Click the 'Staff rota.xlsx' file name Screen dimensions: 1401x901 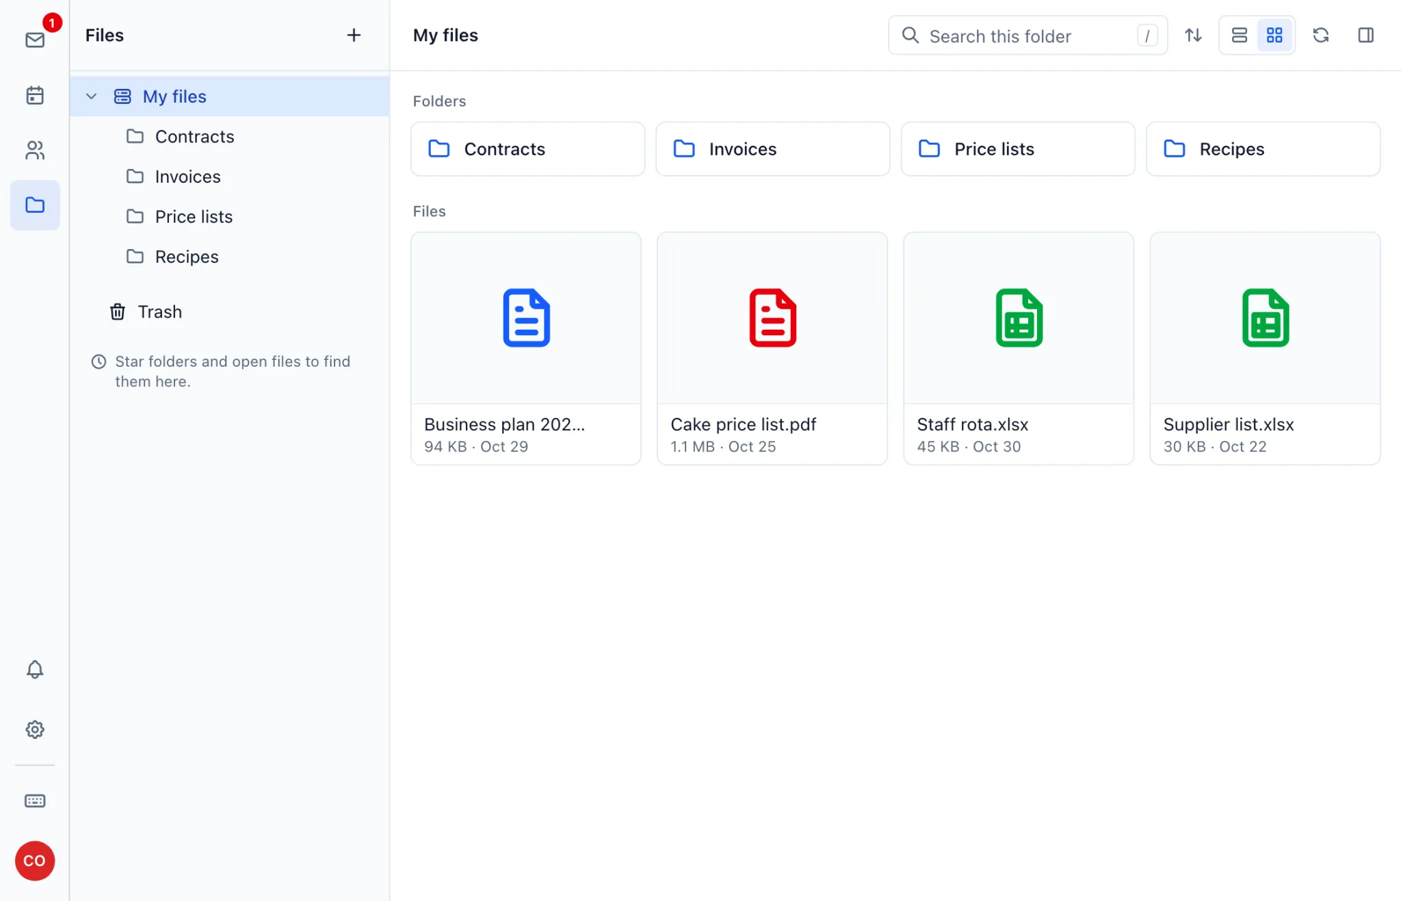972,424
